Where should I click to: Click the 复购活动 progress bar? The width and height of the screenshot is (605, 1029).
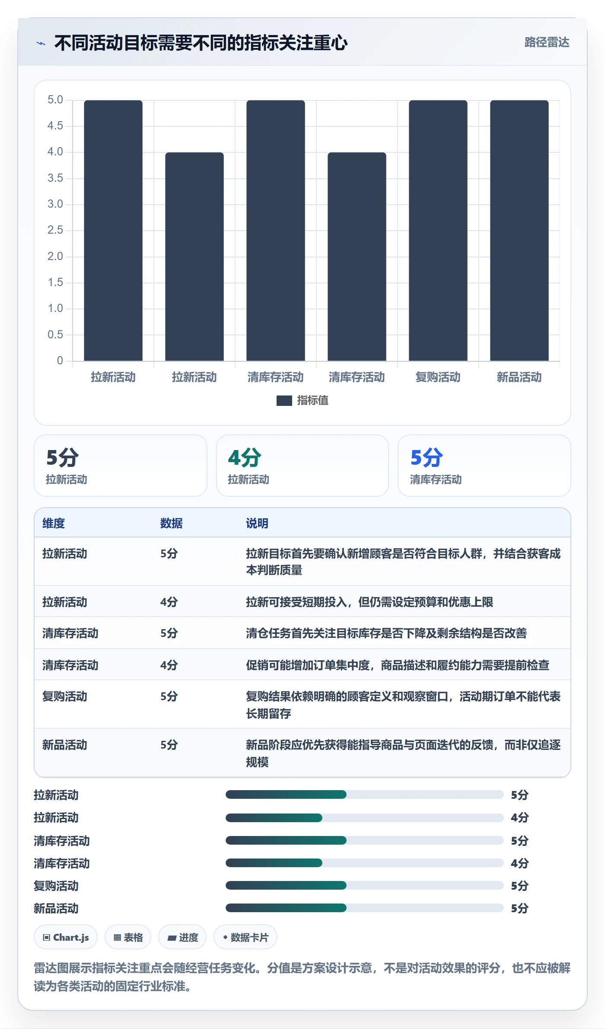coord(365,885)
